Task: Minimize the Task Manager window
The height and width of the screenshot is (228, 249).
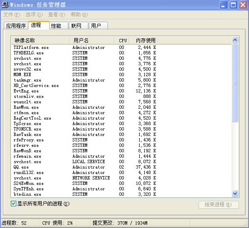Action: tap(224, 5)
